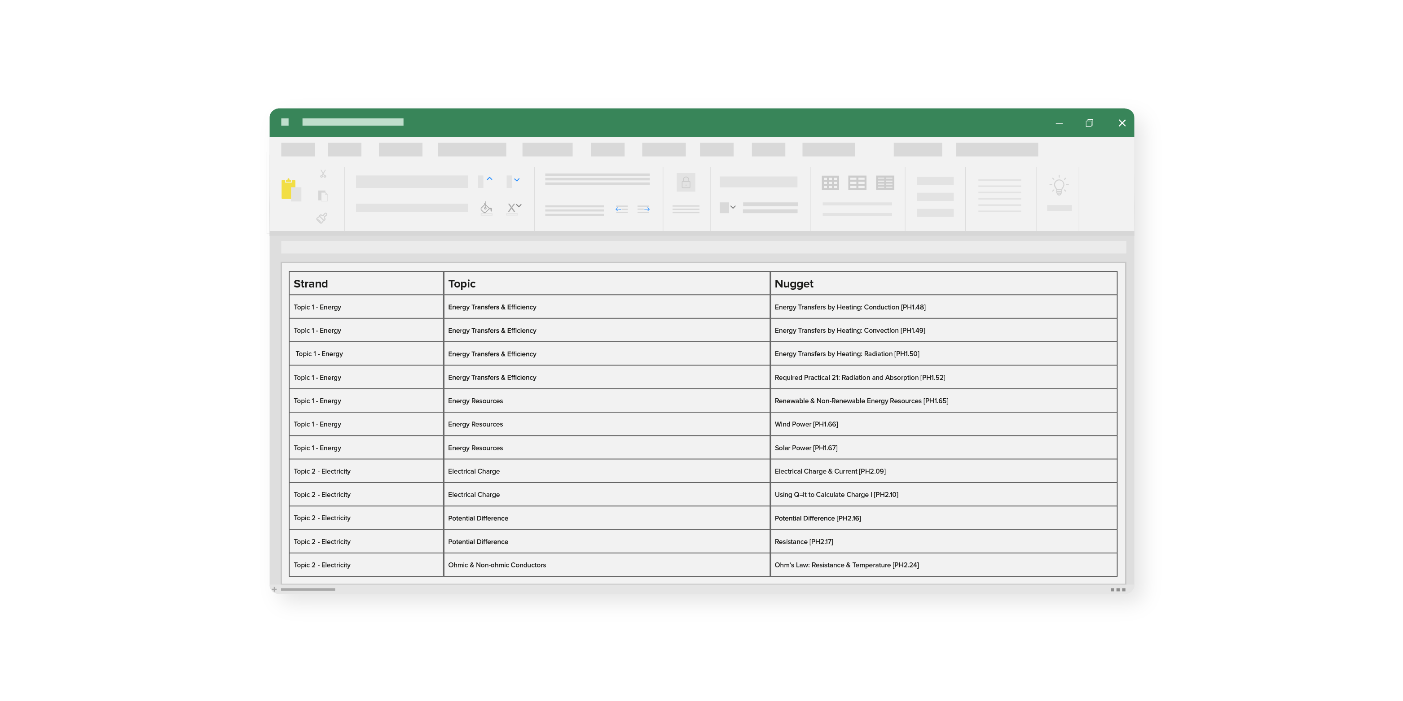Select Strand cell in the Solar Power row
This screenshot has height=701, width=1403.
366,448
